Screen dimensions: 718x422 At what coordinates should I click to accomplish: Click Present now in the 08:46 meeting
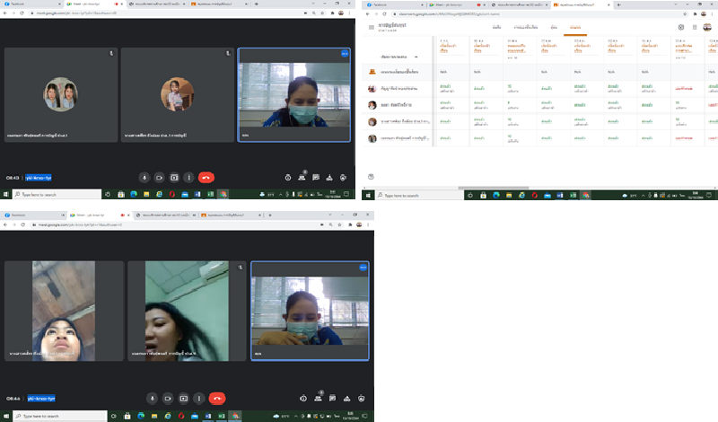pos(184,398)
